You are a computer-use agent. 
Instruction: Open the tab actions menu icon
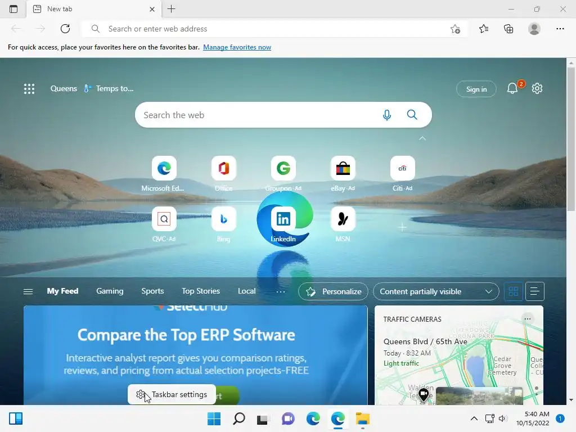pos(13,9)
